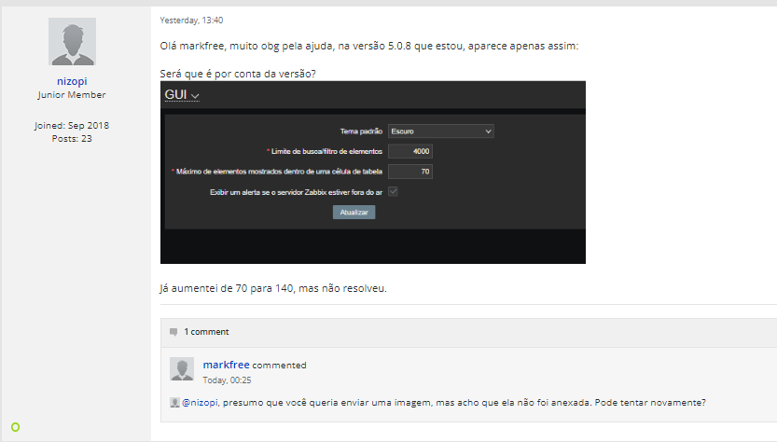Open the nizopi username link
The height and width of the screenshot is (442, 777).
pyautogui.click(x=72, y=81)
